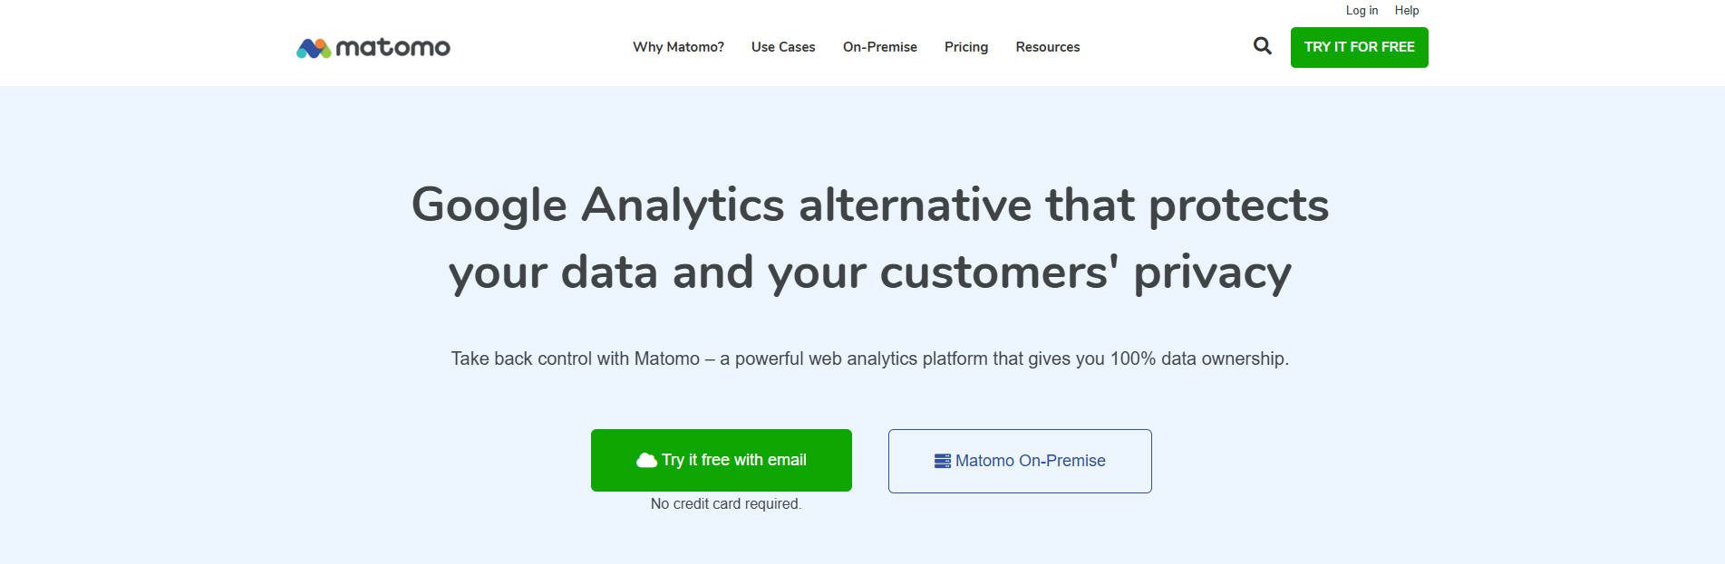
Task: Open the Help page
Action: pos(1407,10)
